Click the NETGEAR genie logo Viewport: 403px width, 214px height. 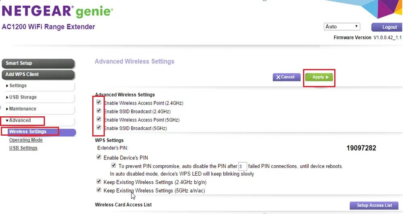(x=57, y=11)
